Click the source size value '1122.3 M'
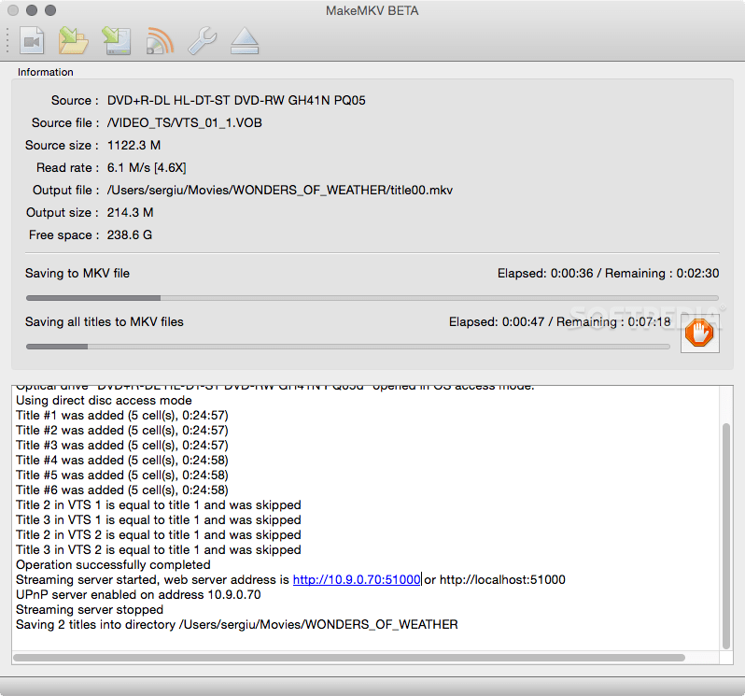 point(134,145)
